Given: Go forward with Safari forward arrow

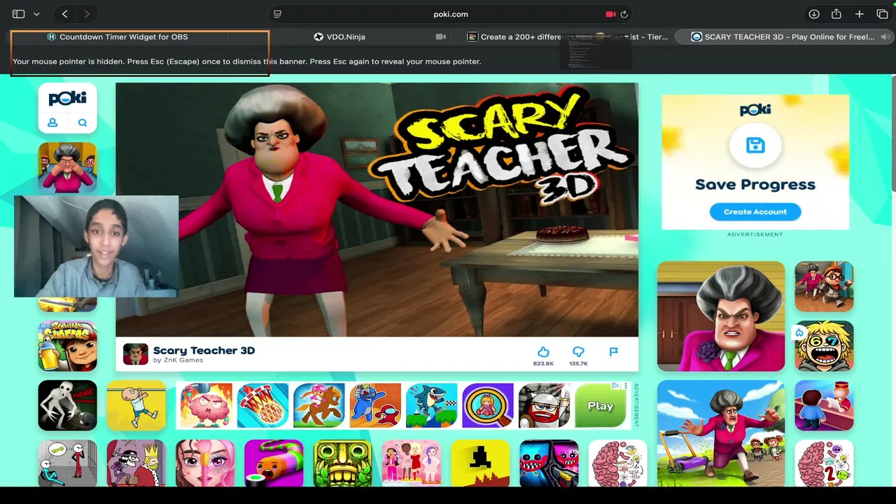Looking at the screenshot, I should click(87, 14).
